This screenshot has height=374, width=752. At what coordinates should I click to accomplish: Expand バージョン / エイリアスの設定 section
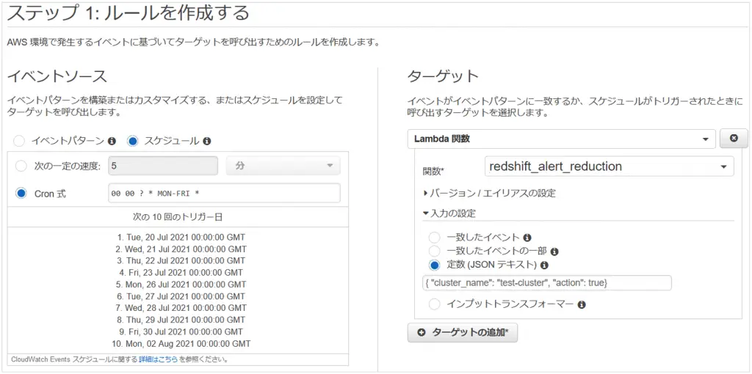(x=489, y=194)
